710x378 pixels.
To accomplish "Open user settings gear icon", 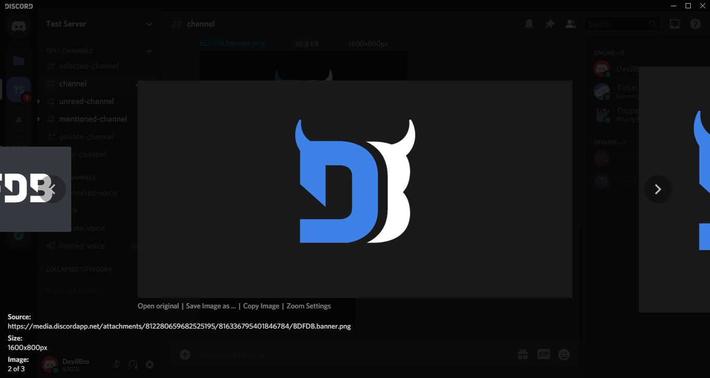I will pyautogui.click(x=150, y=365).
